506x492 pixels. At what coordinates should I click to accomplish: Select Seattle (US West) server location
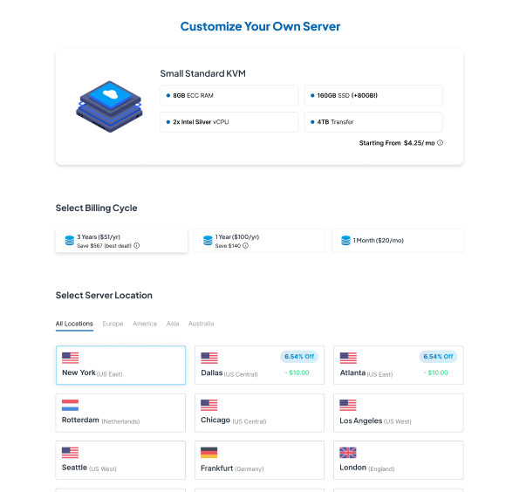[x=120, y=460]
